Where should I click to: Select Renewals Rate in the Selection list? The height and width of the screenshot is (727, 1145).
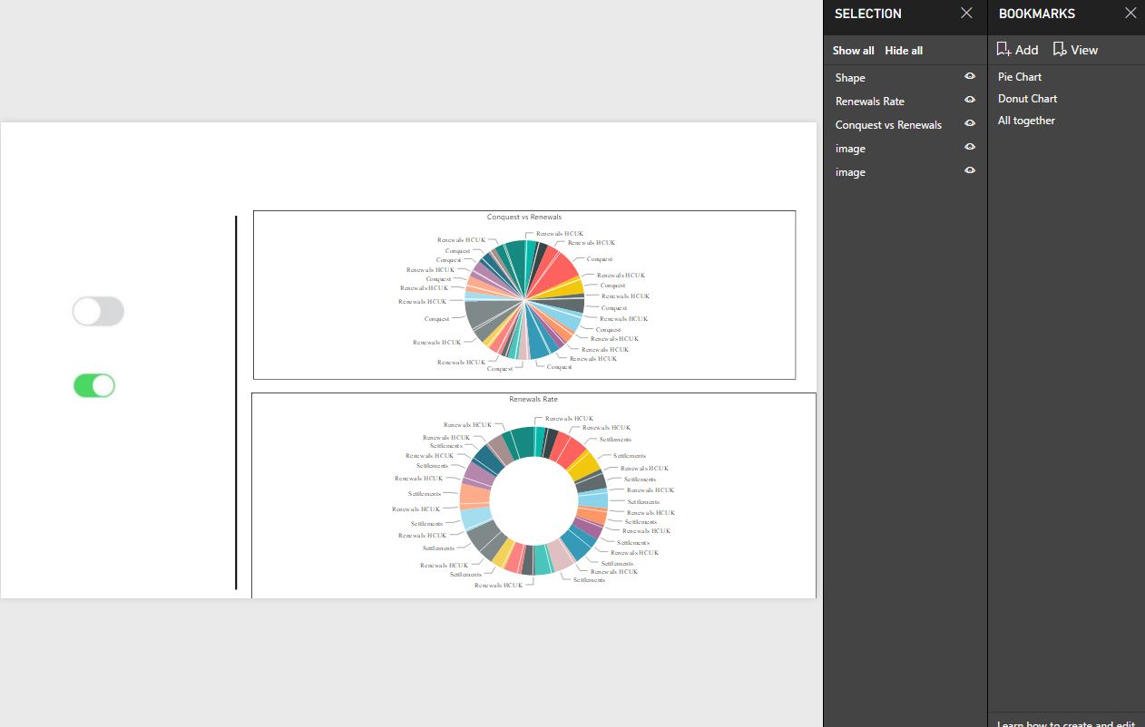(870, 102)
